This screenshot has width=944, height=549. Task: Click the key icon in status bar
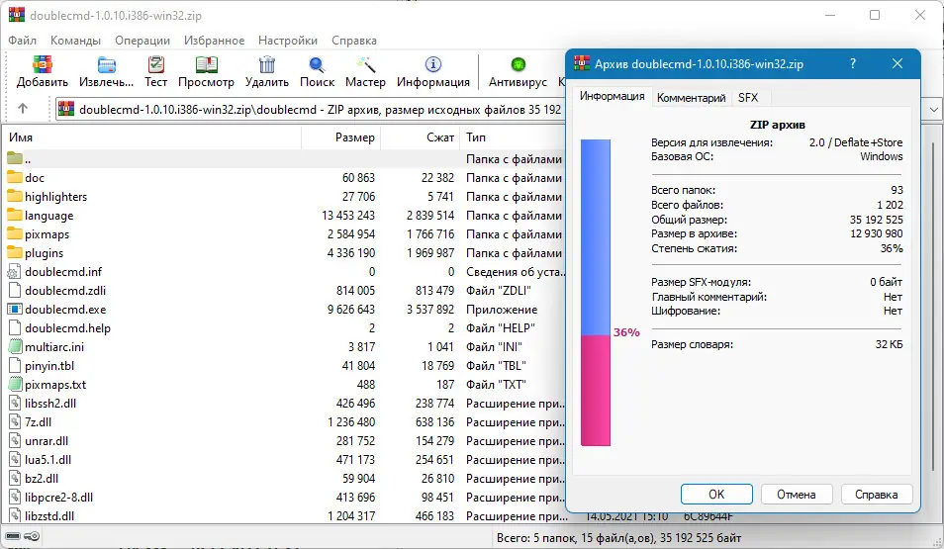33,536
